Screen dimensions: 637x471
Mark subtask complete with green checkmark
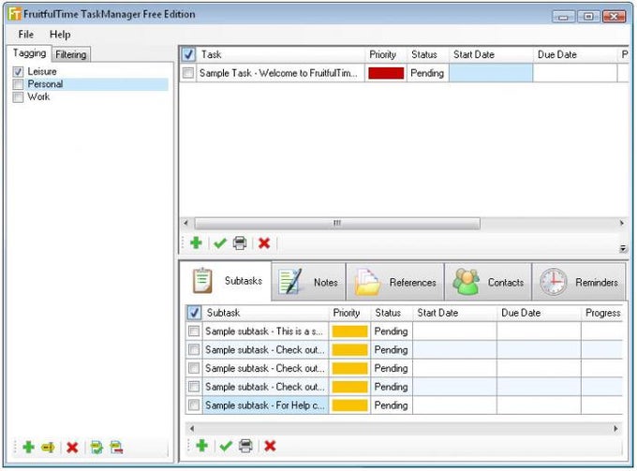[x=226, y=446]
